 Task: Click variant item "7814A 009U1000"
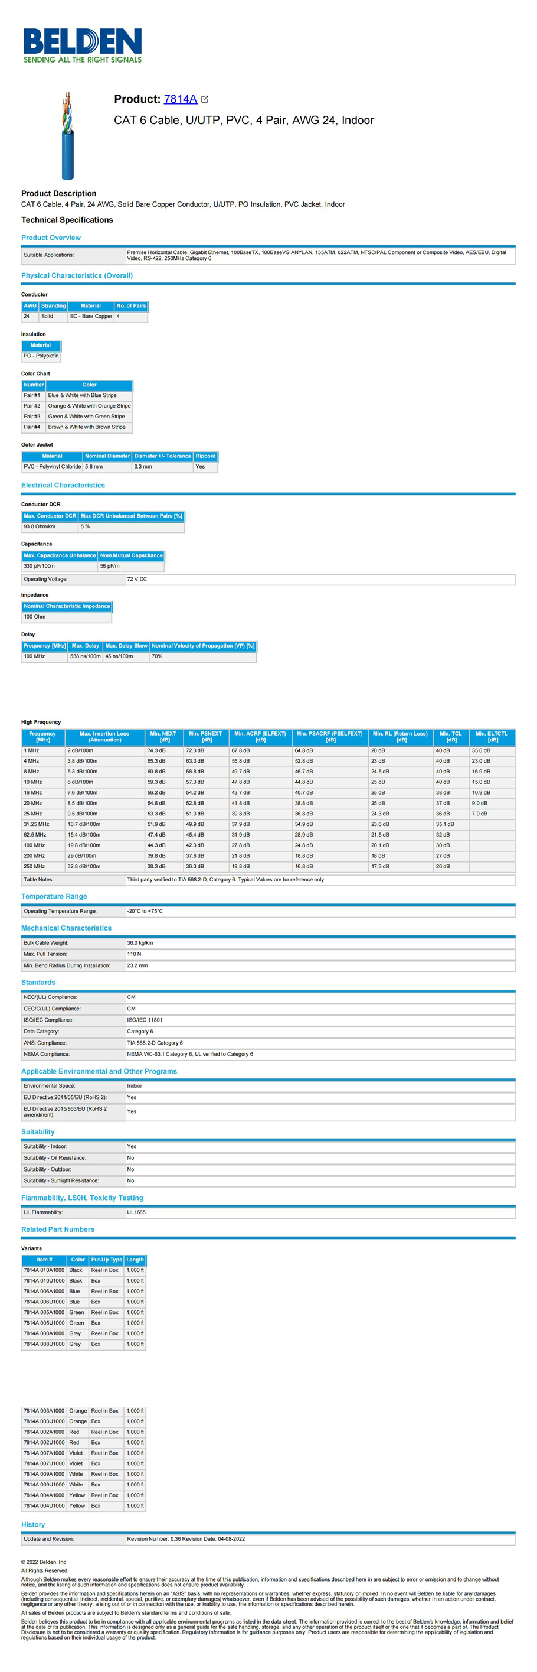click(44, 1486)
